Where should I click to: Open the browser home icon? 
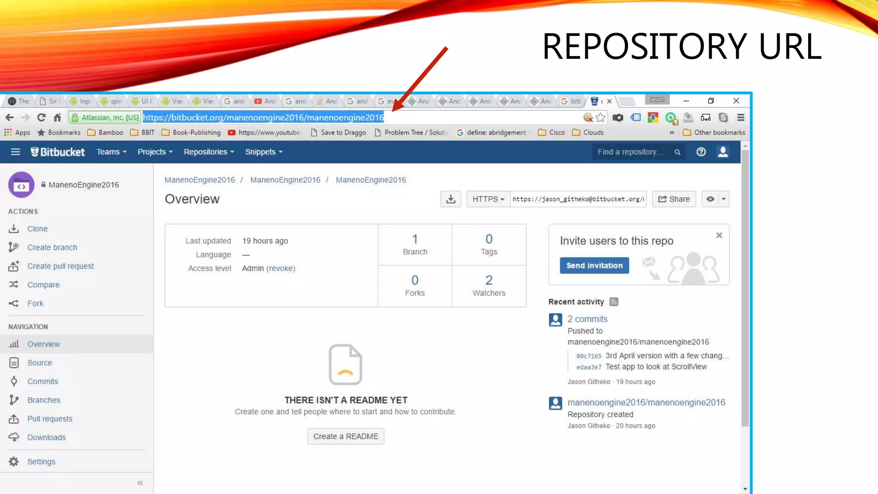pos(57,117)
